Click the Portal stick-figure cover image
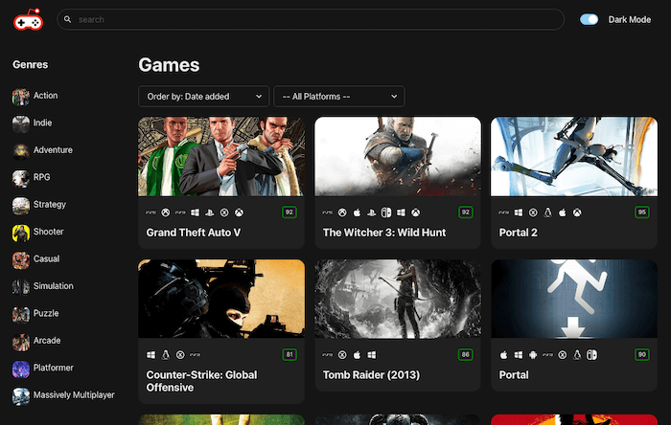Screen dimensions: 671x425 574,299
